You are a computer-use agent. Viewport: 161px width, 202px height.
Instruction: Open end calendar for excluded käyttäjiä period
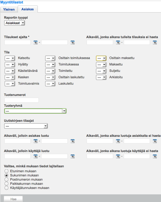[x=155, y=156]
